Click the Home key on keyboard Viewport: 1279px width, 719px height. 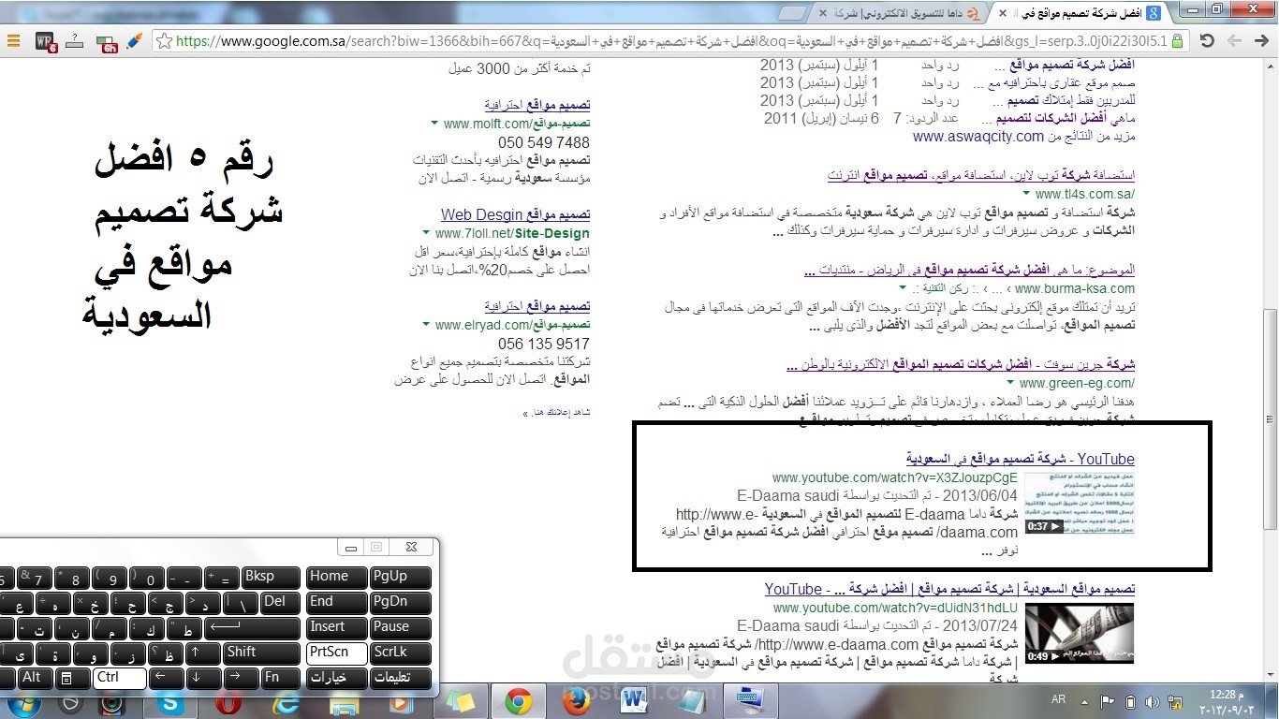coord(336,577)
